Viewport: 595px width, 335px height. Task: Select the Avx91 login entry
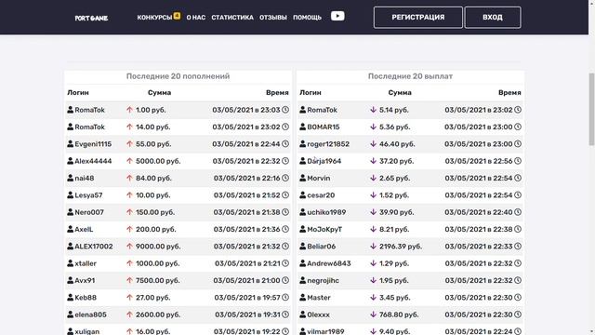tap(85, 281)
